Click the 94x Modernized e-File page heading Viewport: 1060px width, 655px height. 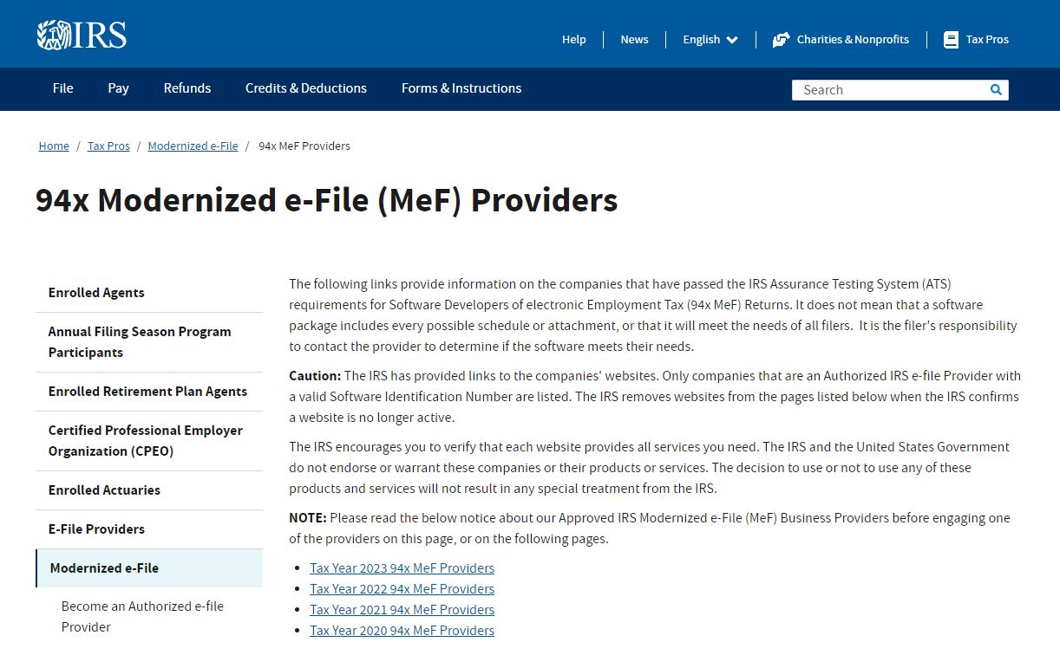pyautogui.click(x=326, y=200)
